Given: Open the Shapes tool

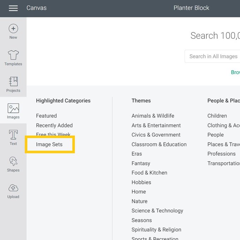Looking at the screenshot, I should [13, 162].
